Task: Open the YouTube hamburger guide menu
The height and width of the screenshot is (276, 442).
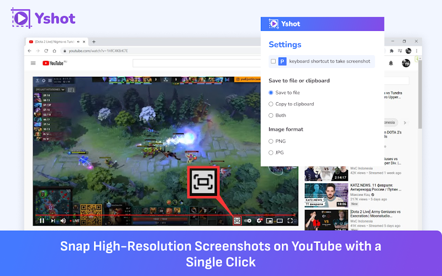Action: point(33,63)
